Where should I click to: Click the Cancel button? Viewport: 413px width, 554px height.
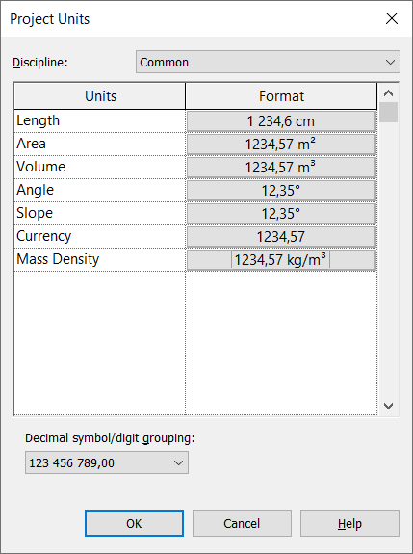[242, 523]
